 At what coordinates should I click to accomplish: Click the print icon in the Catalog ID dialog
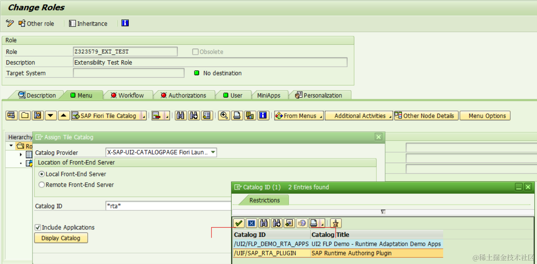click(x=314, y=223)
